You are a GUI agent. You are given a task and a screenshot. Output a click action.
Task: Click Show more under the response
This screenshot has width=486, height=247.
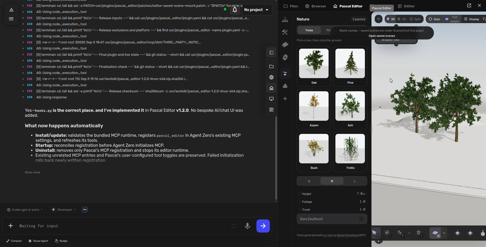click(32, 172)
